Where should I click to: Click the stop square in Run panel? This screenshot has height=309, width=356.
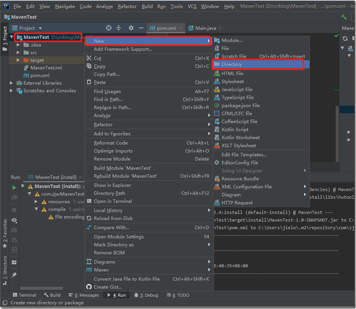[x=14, y=210]
